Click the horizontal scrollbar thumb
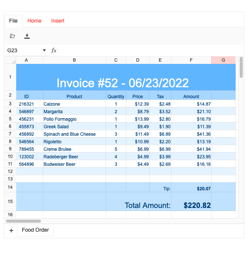248x261 pixels. 23,221
